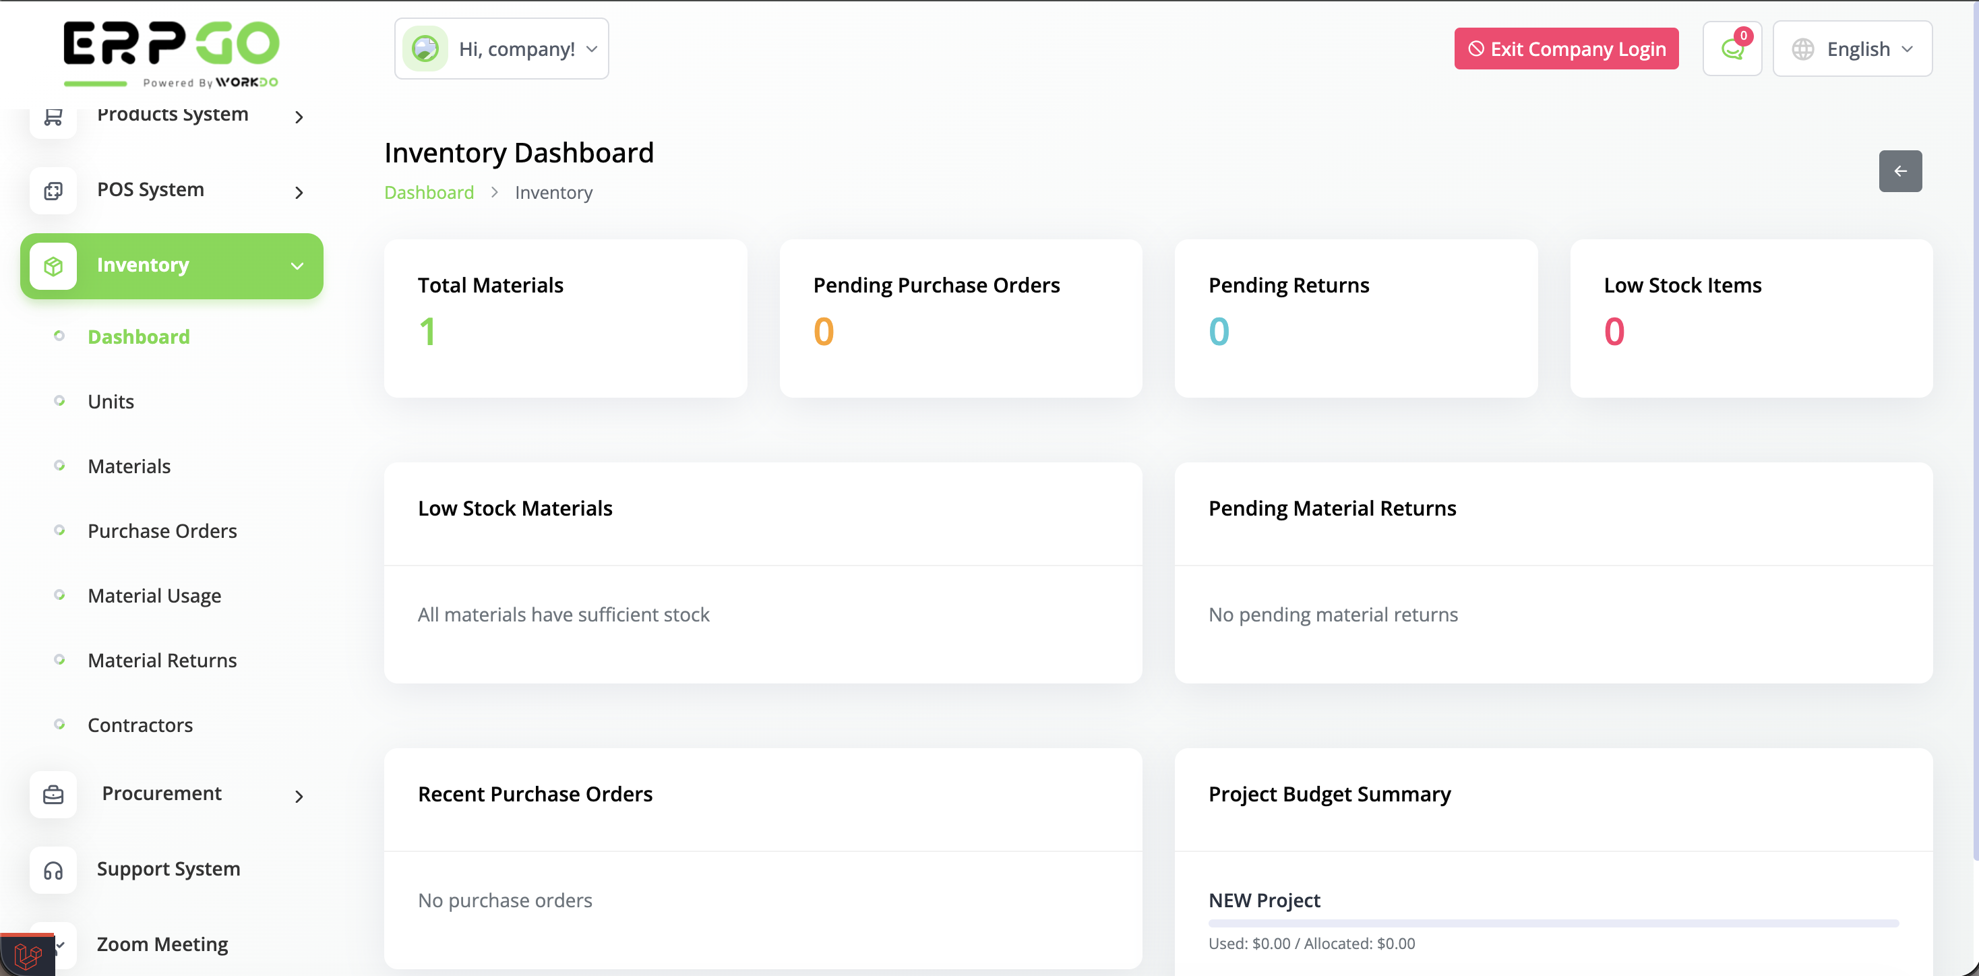Expand the Procurement menu chevron

coord(299,796)
